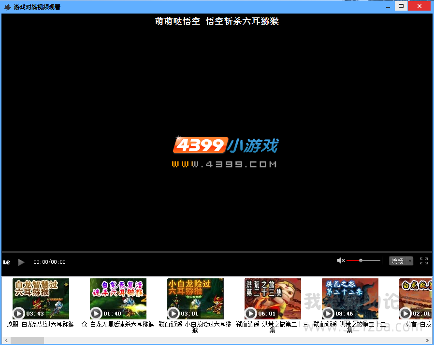Image resolution: width=434 pixels, height=345 pixels.
Task: Open 白龙无复活速杀六耳猕猴 thumbnail
Action: [x=118, y=299]
